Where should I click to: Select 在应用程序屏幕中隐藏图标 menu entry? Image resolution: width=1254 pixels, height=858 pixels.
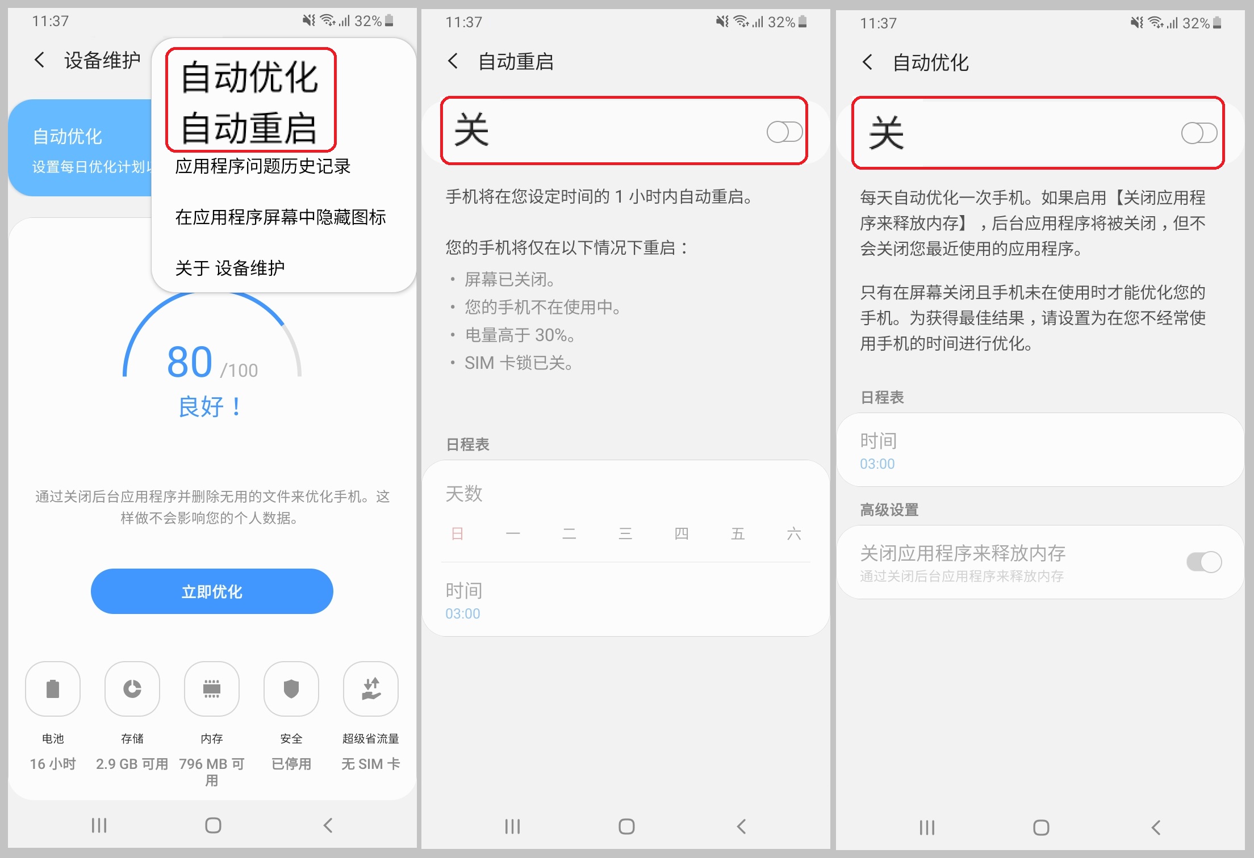point(281,217)
